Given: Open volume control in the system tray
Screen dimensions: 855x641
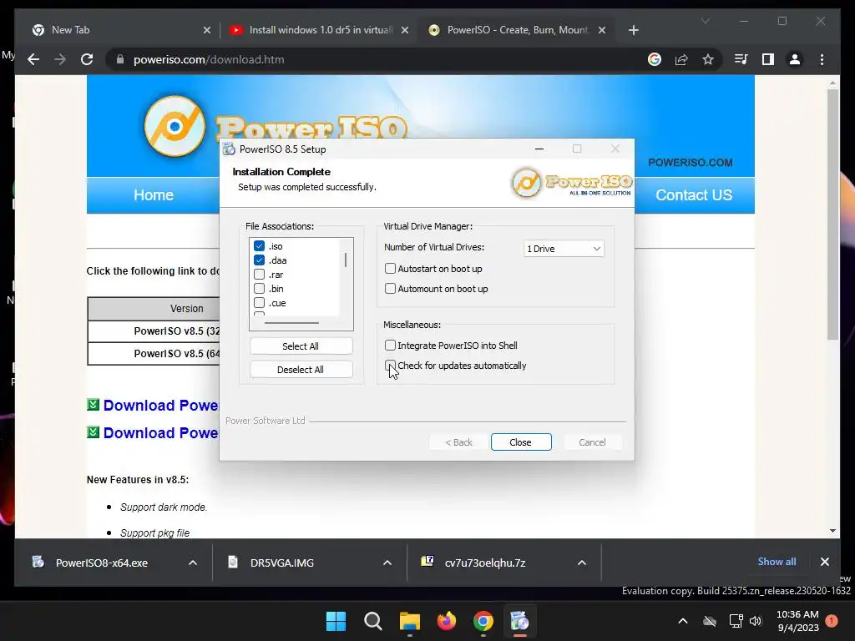Looking at the screenshot, I should click(756, 621).
